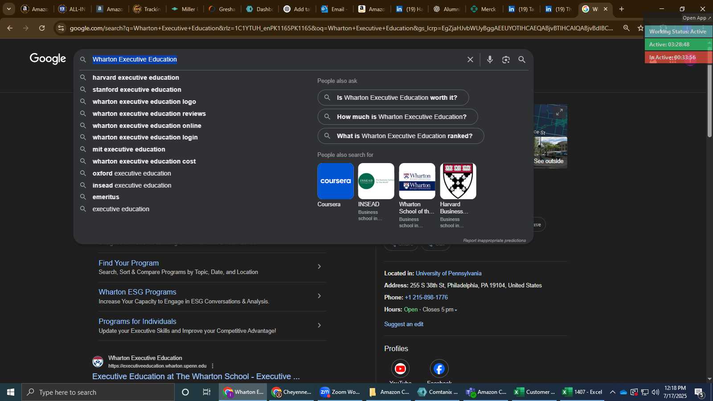Expand hours dropdown next to Closes 5 pm

(456, 310)
